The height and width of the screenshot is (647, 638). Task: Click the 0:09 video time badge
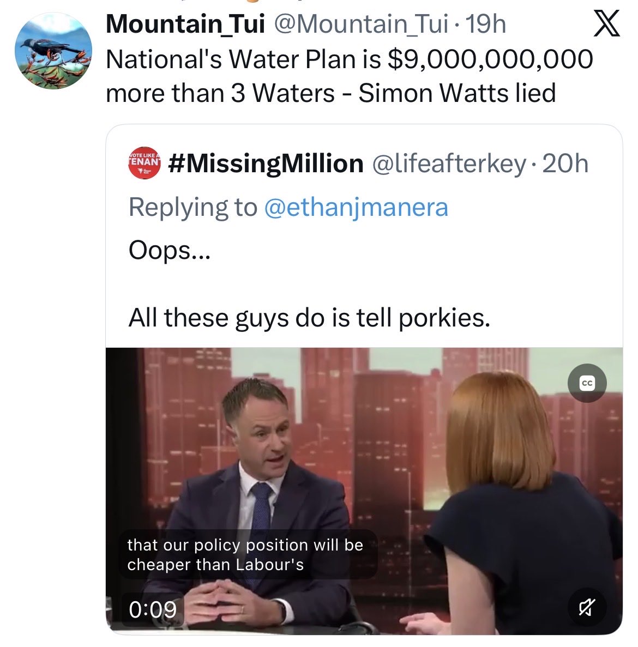pos(153,609)
